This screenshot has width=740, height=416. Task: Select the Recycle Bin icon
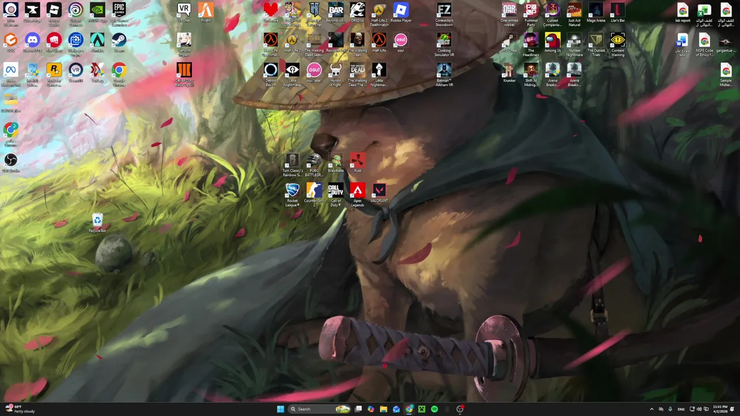coord(97,223)
